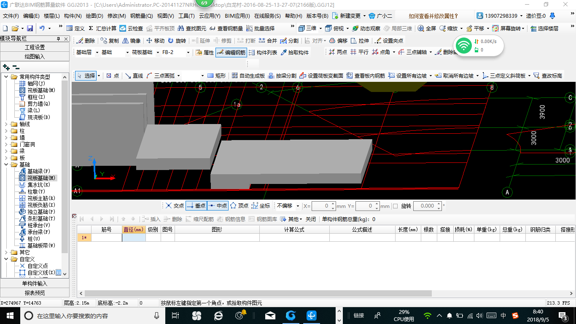Collapse the 基础 tree node
Viewport: 576px width, 324px height.
(x=6, y=165)
